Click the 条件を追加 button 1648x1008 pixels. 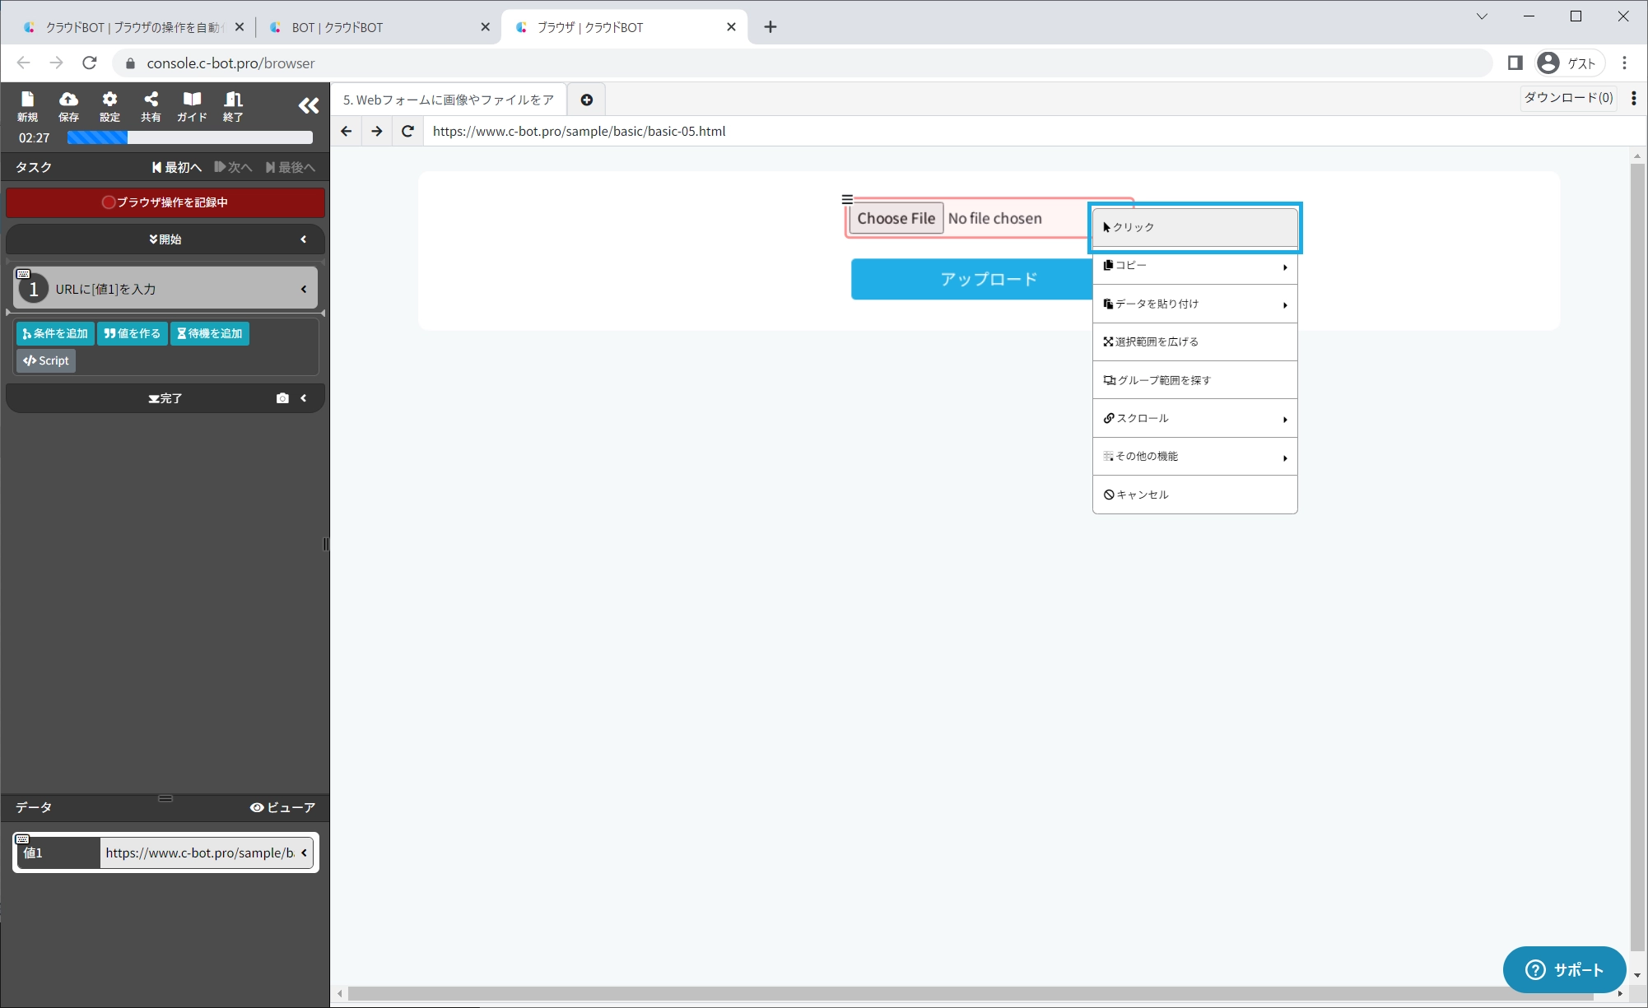click(55, 333)
